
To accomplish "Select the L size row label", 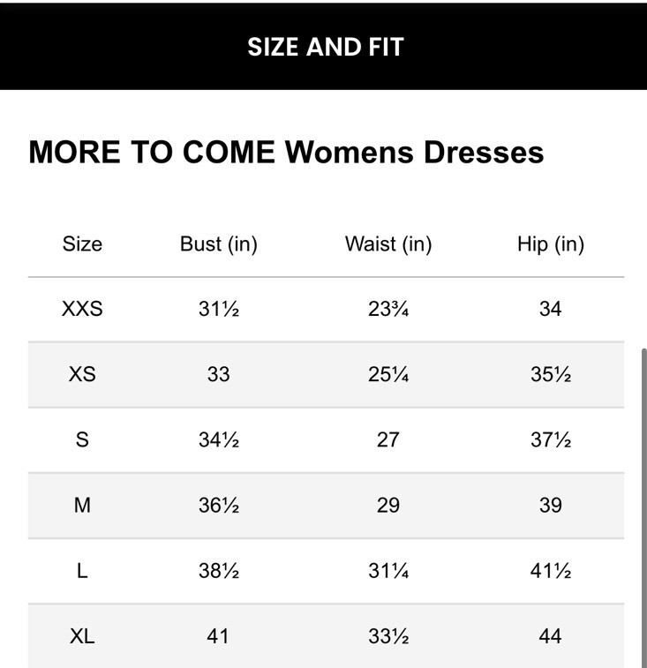I will pos(82,571).
